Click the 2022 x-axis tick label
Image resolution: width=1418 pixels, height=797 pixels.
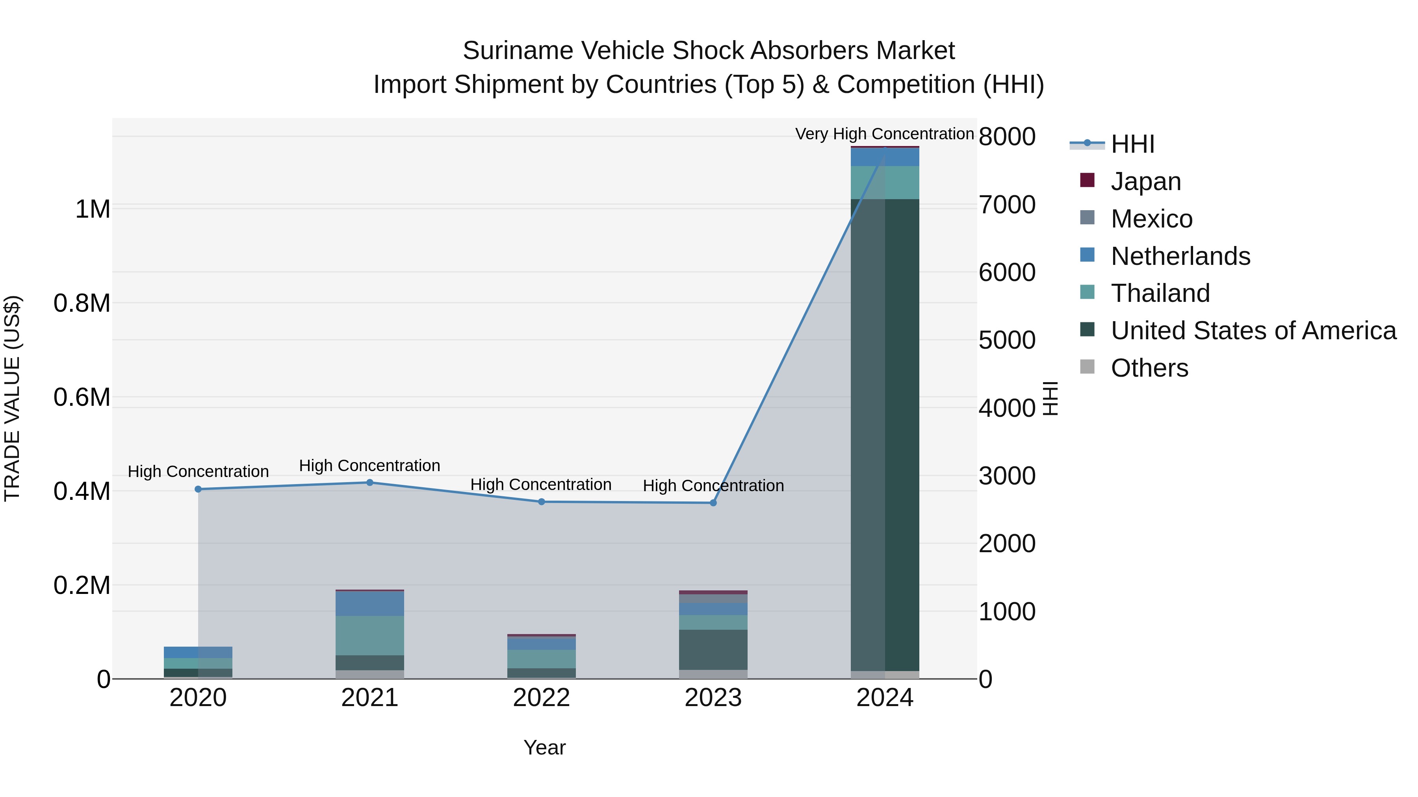point(541,698)
